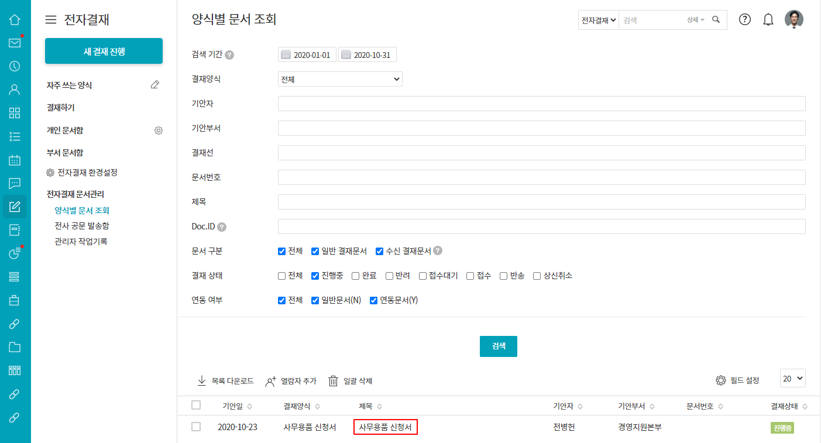Click the 기안자 input field
Screen dimensions: 821x443
click(x=541, y=104)
